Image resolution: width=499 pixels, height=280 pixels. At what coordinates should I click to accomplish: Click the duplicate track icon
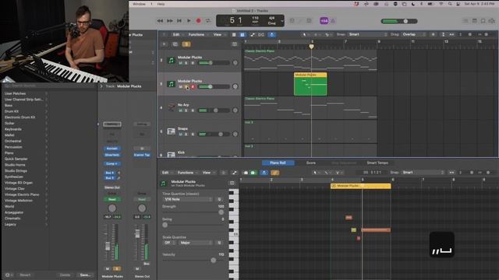(175, 44)
